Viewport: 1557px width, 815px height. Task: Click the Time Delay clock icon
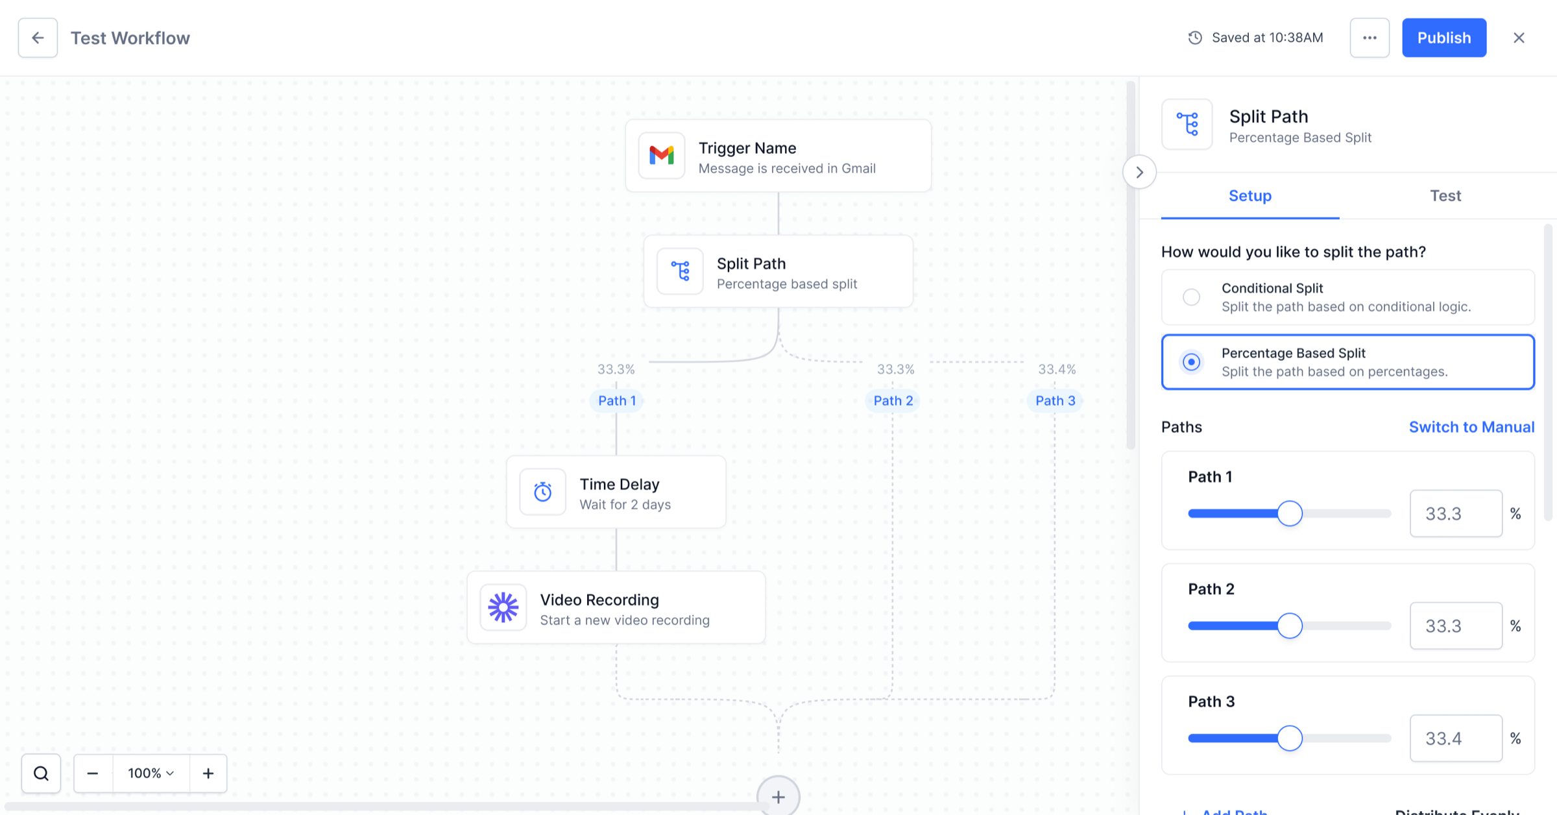point(543,492)
